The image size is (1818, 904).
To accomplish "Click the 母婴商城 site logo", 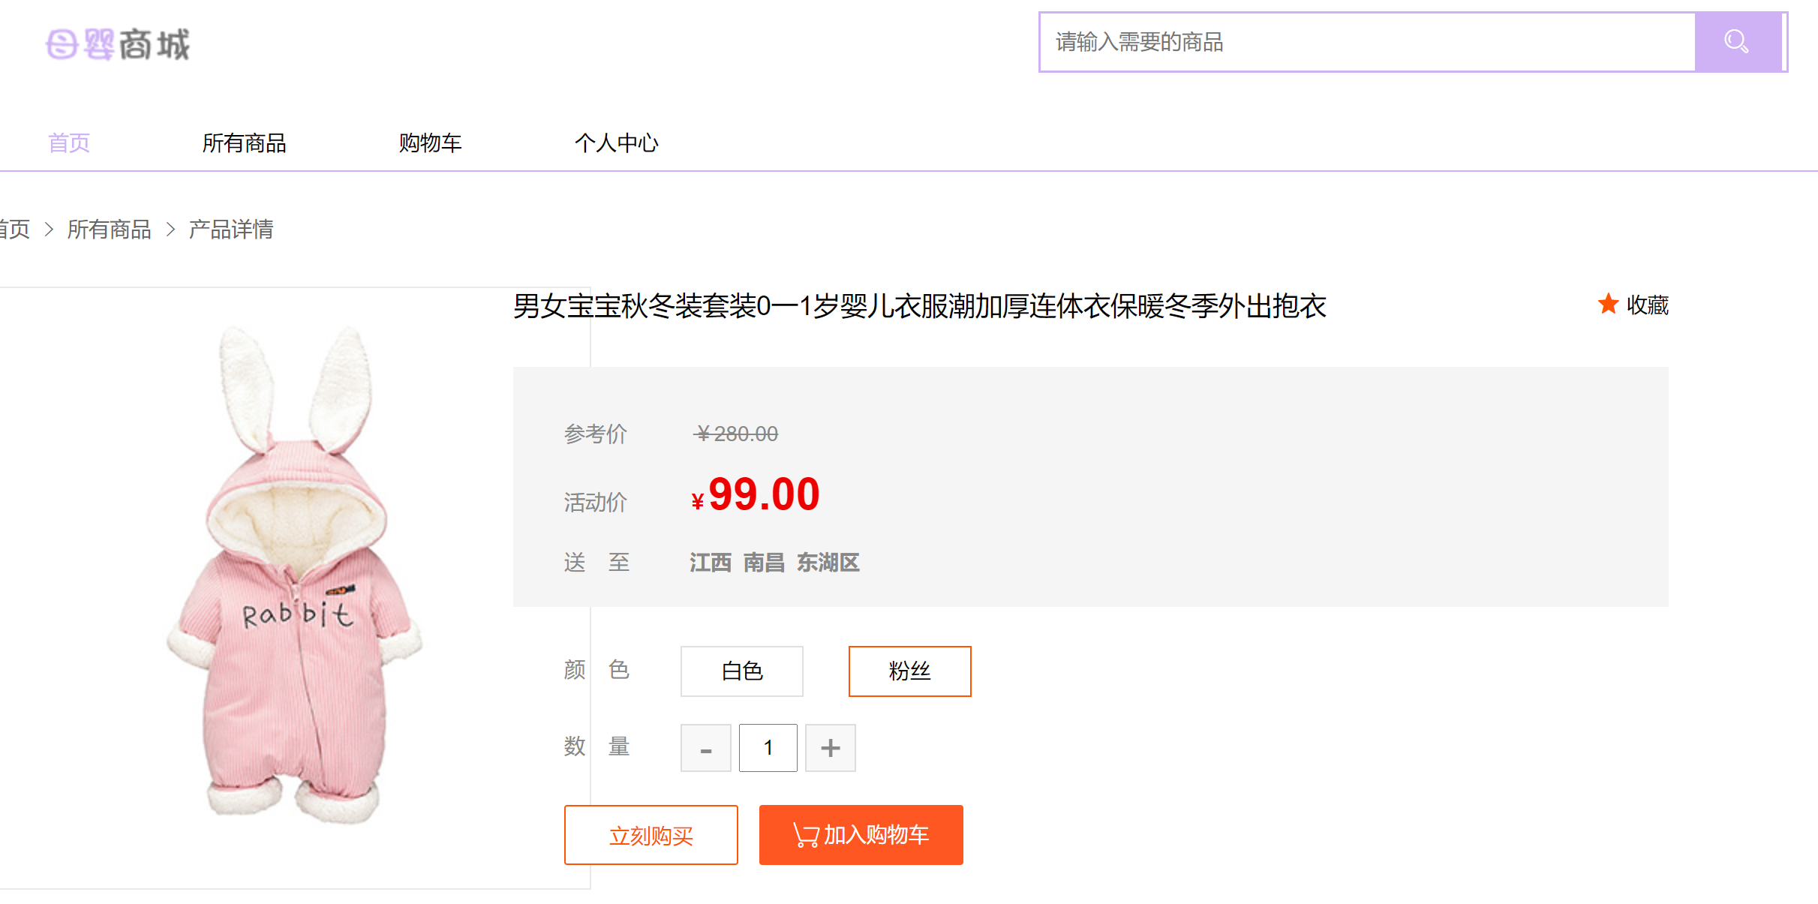I will point(118,44).
